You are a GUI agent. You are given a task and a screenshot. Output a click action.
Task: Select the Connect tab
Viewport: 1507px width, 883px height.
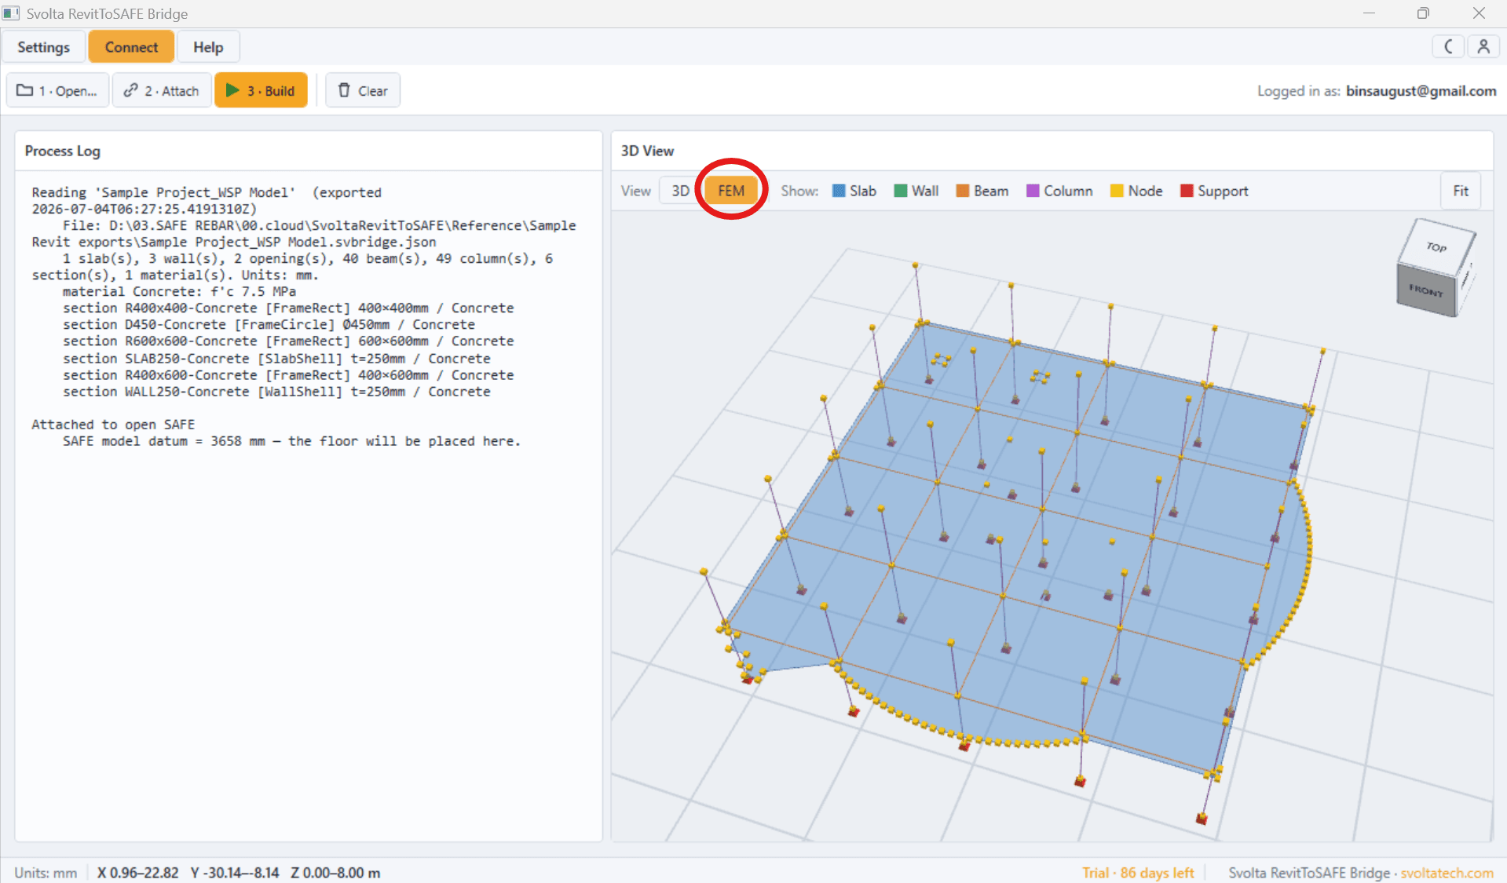tap(131, 47)
